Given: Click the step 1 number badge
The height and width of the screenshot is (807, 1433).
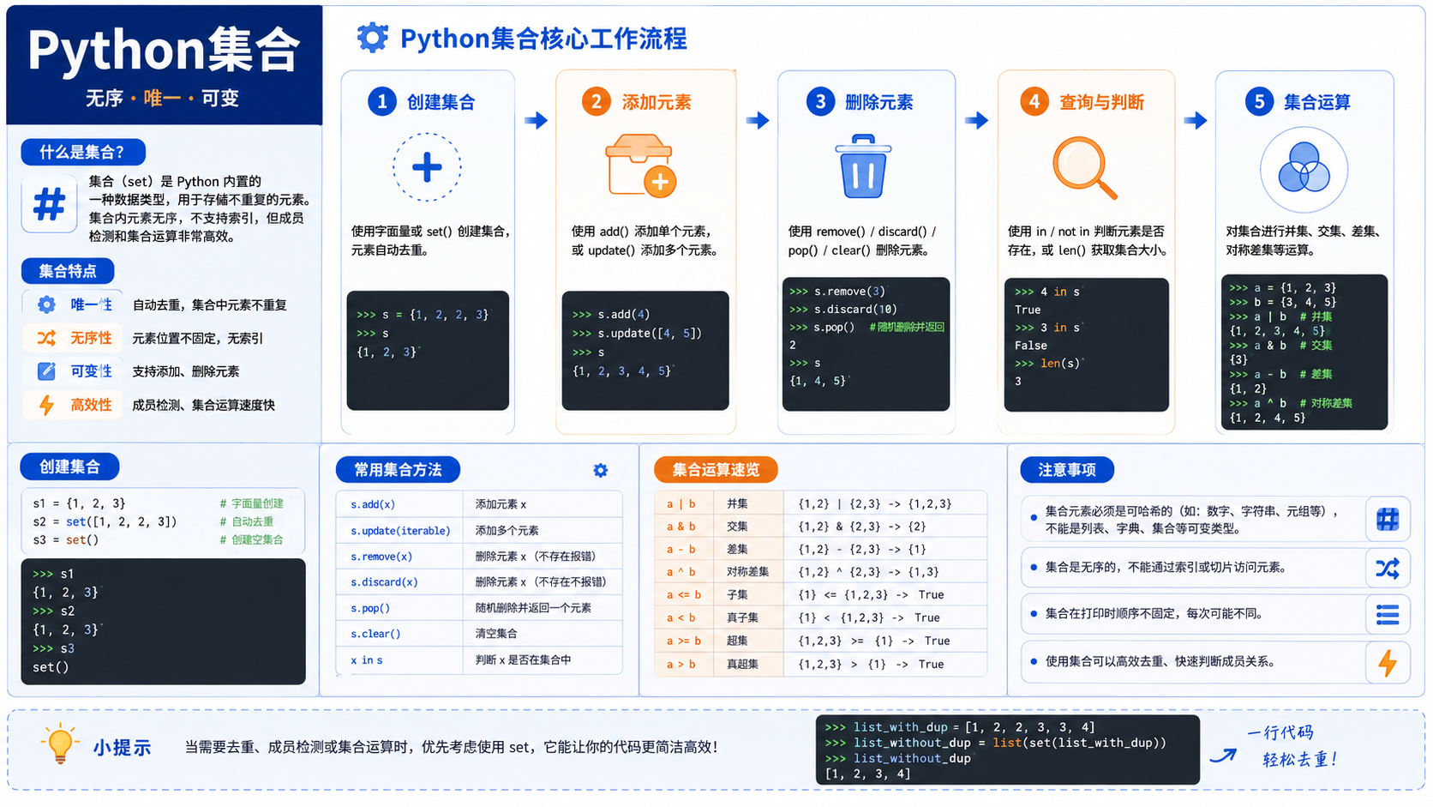Looking at the screenshot, I should (382, 102).
